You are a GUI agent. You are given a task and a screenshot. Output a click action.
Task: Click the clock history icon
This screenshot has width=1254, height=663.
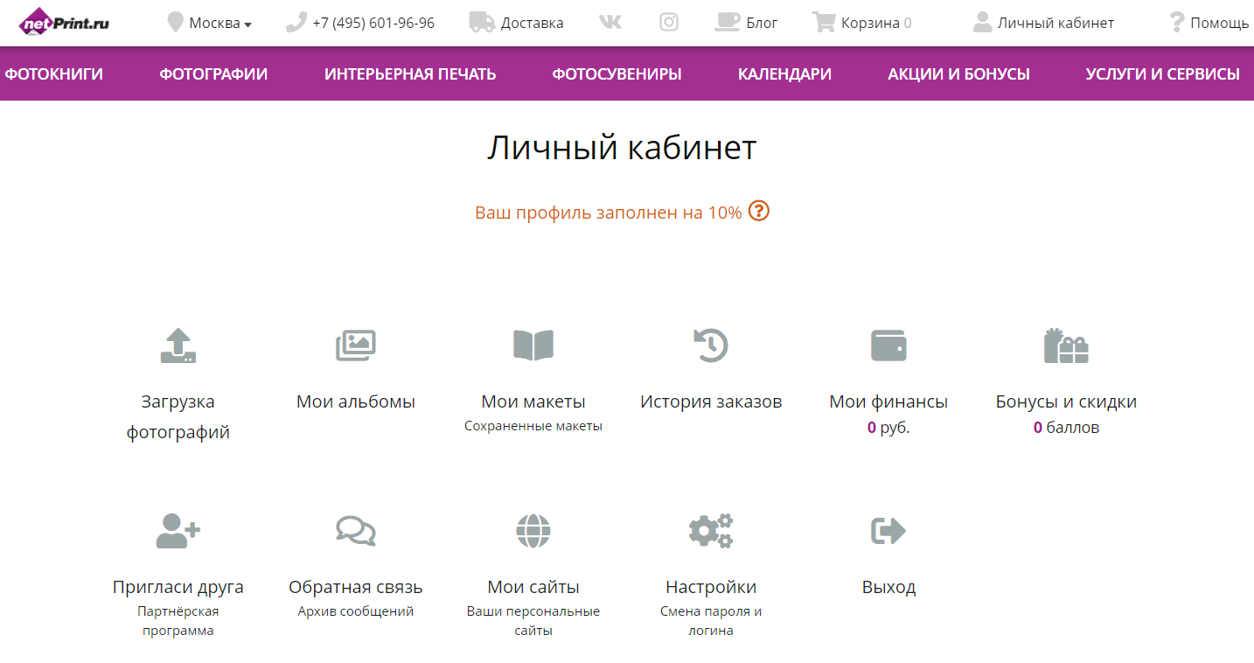(711, 345)
